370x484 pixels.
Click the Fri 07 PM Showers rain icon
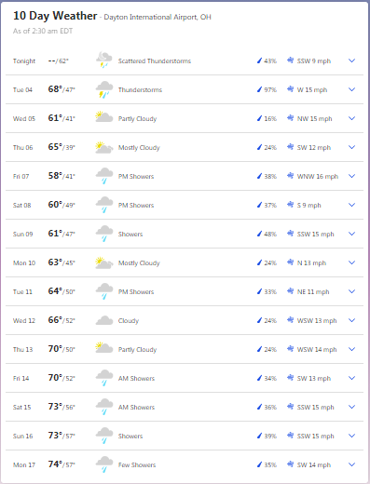click(104, 176)
